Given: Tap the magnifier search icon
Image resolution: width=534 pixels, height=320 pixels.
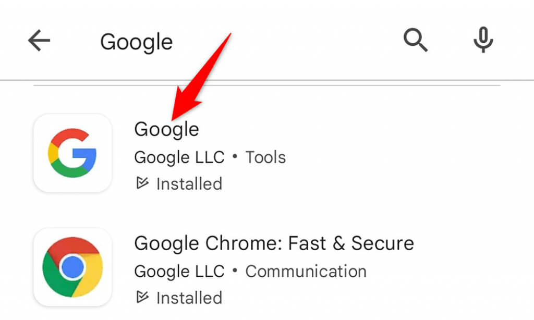Looking at the screenshot, I should coord(416,41).
